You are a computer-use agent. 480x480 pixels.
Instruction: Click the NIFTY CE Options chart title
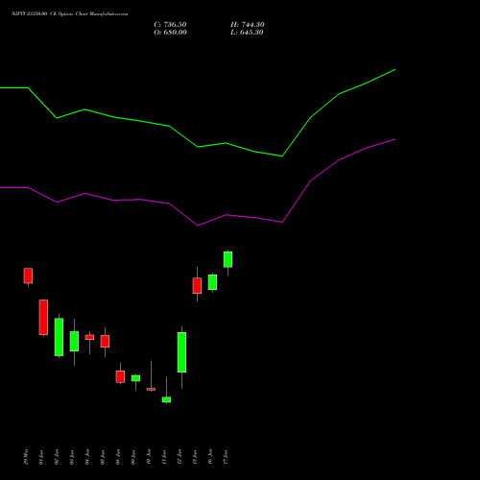[x=70, y=14]
